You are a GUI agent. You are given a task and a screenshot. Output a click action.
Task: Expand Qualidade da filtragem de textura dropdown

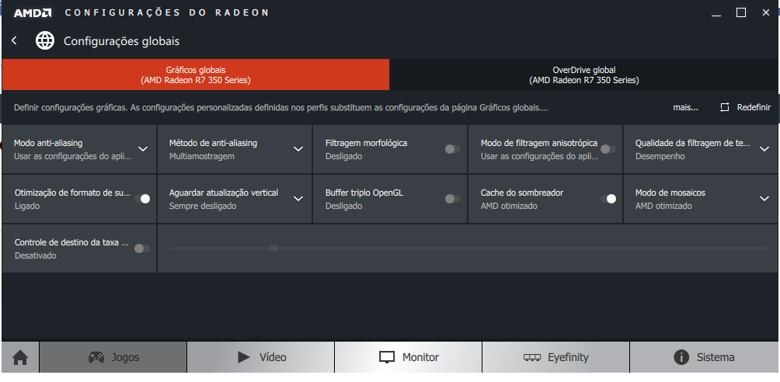pos(764,149)
